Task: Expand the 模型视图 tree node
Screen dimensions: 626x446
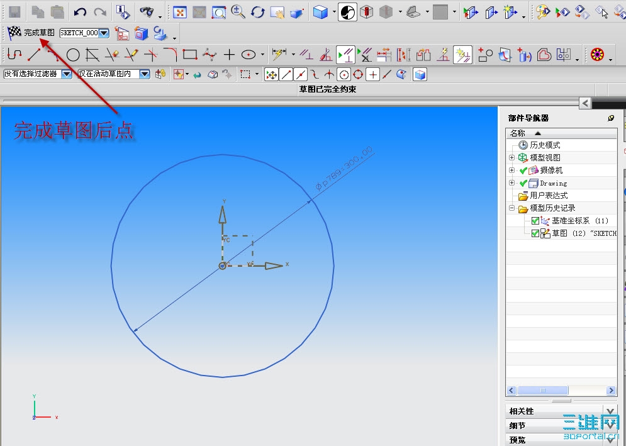Action: (x=512, y=158)
